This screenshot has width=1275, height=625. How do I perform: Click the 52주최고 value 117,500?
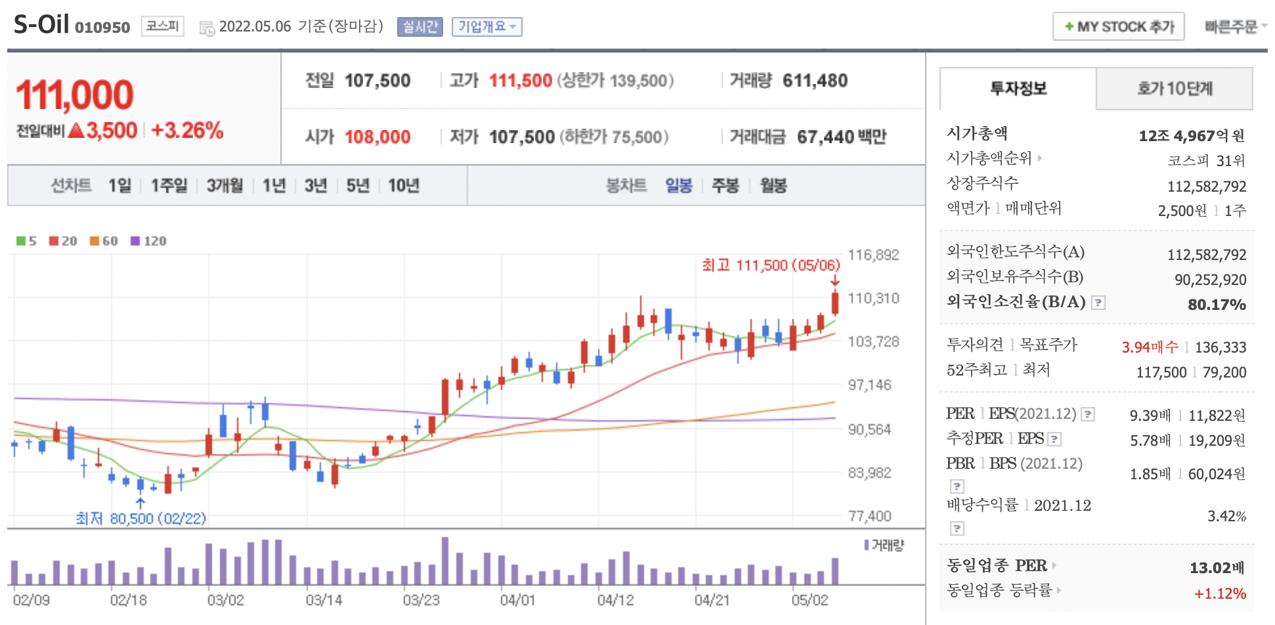coord(1161,372)
